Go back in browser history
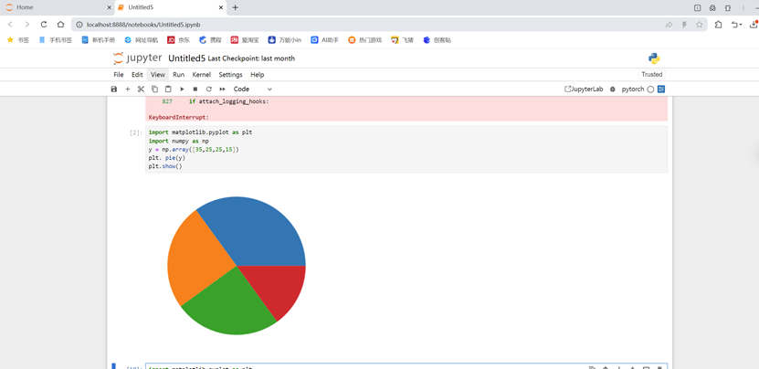This screenshot has width=759, height=369. pyautogui.click(x=10, y=25)
